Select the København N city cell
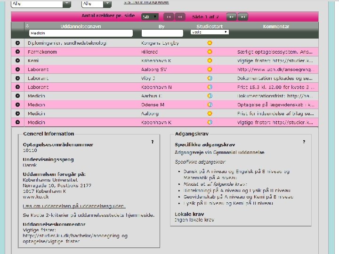Image resolution: width=339 pixels, height=254 pixels. coord(156,87)
